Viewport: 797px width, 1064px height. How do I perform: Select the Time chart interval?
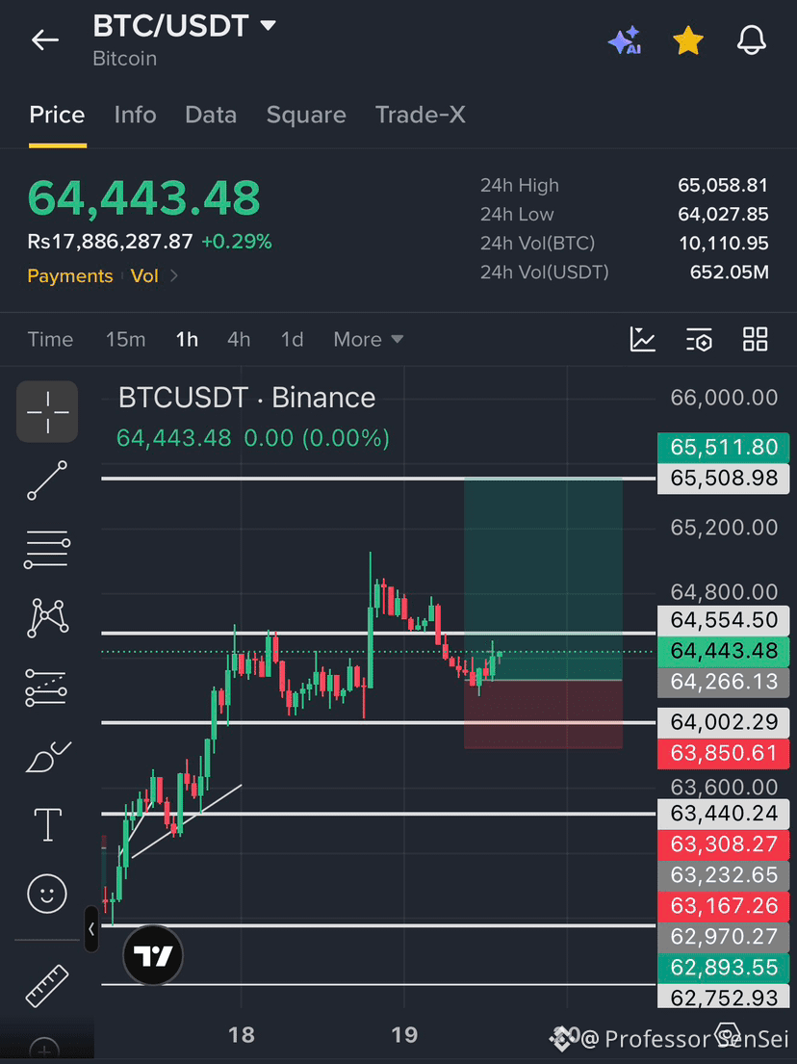[50, 339]
